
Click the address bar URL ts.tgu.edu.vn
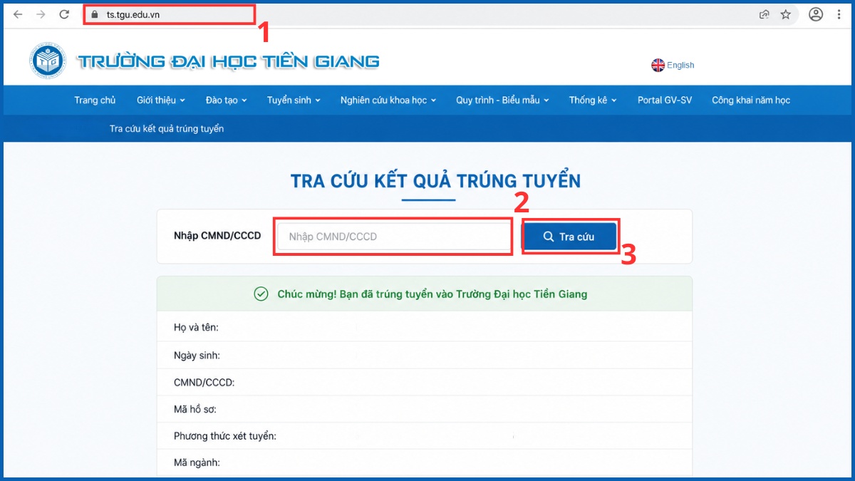(133, 14)
